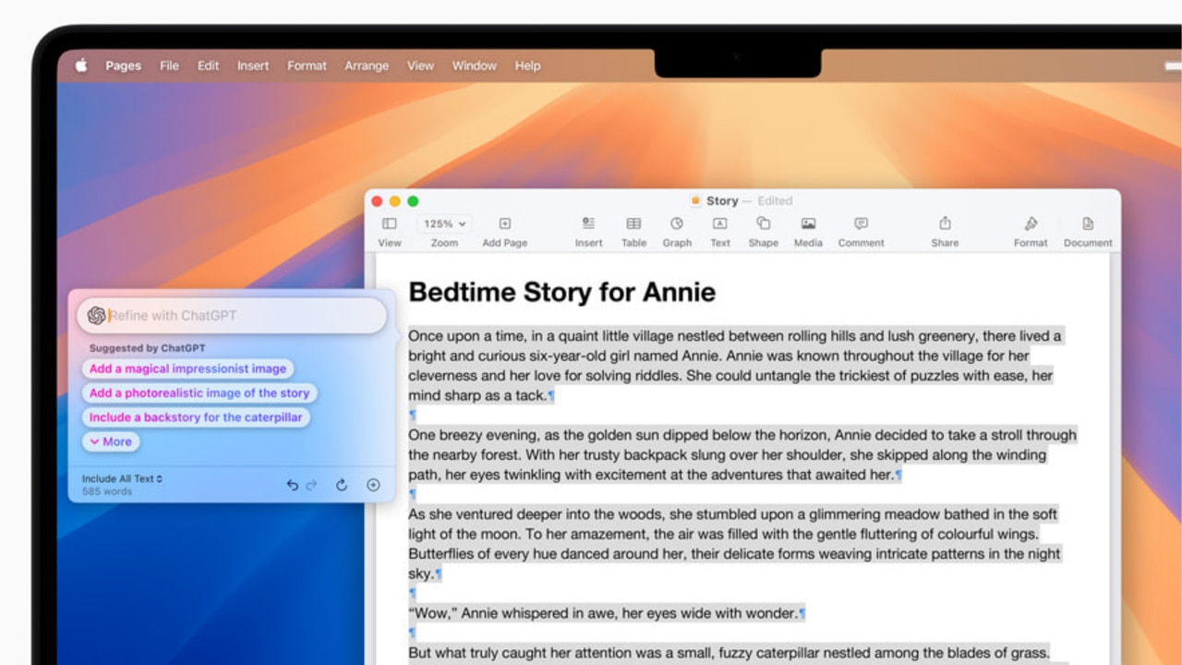The image size is (1182, 665).
Task: Click the Suggested by ChatGPT label
Action: pos(147,348)
